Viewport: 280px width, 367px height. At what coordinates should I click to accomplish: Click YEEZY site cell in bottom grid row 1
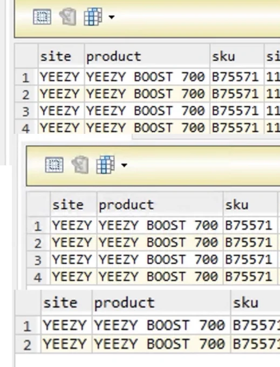pos(66,325)
